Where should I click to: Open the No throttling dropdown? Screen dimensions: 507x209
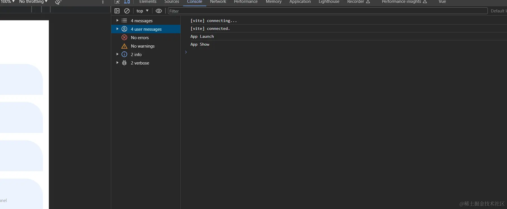click(x=33, y=2)
